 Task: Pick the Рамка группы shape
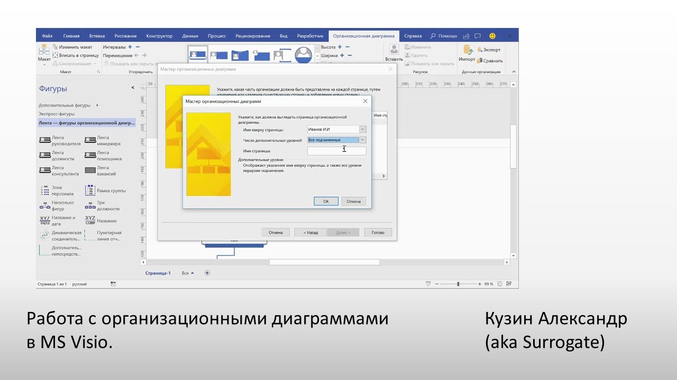pyautogui.click(x=105, y=191)
